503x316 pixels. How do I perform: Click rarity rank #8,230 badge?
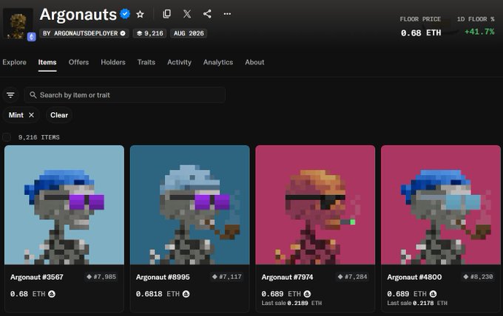[x=478, y=277]
